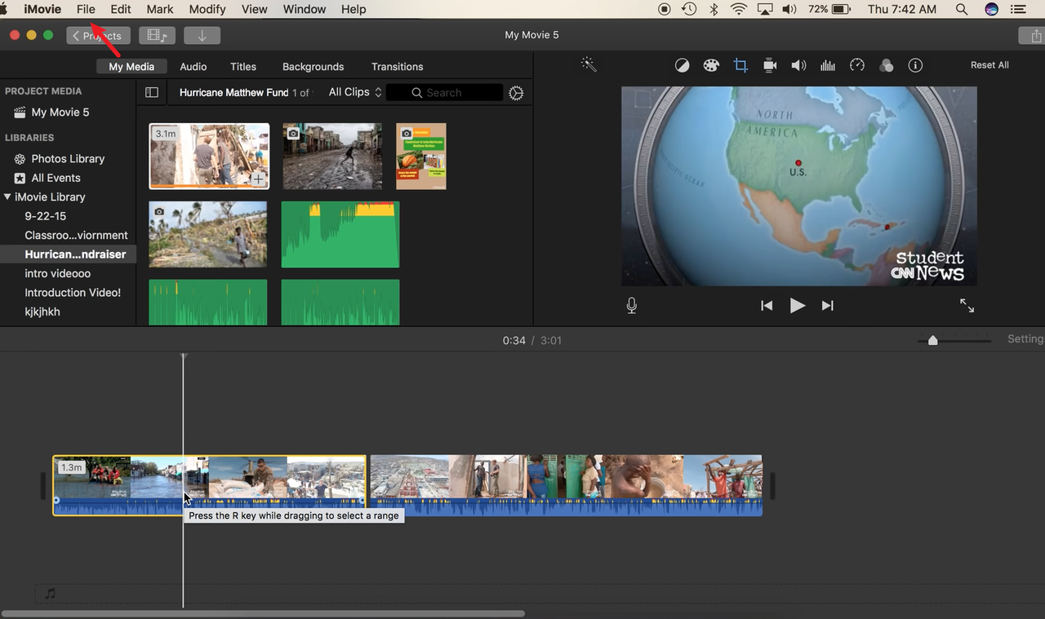Click the timeline zoom slider handle
The height and width of the screenshot is (619, 1045).
tap(932, 340)
